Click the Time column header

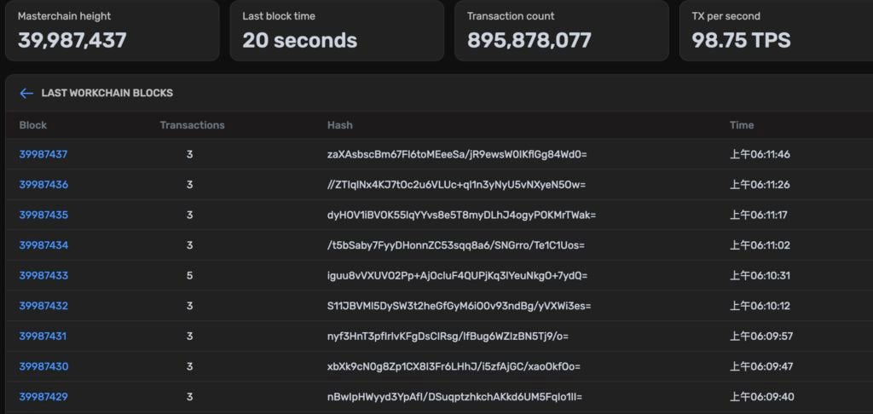coord(741,125)
